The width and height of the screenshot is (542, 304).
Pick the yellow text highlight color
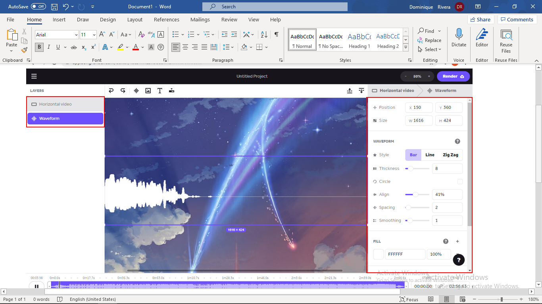(x=120, y=47)
